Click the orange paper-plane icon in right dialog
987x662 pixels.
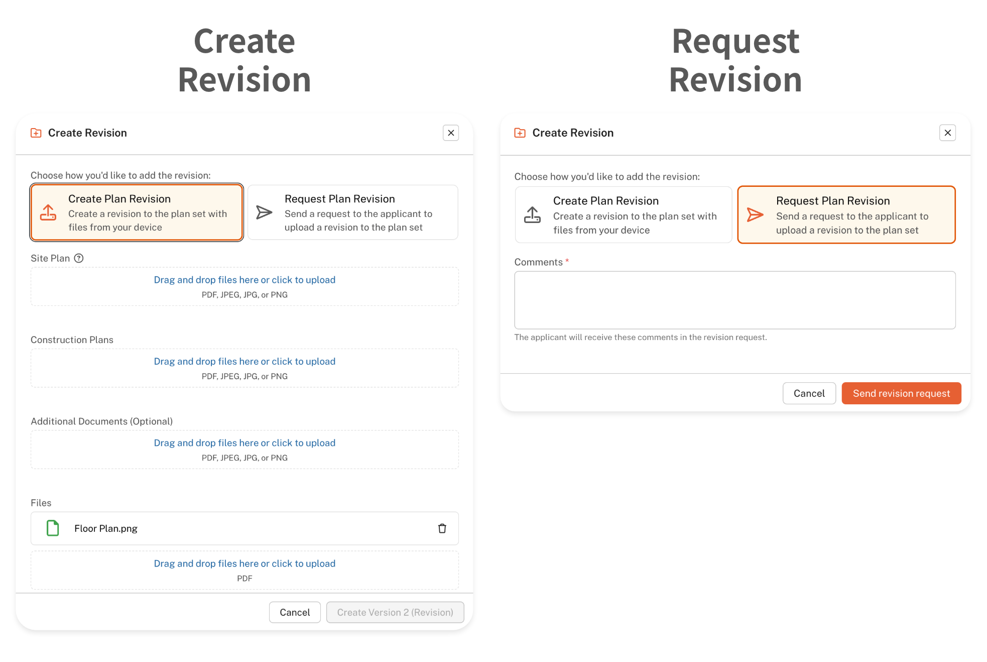pyautogui.click(x=755, y=215)
